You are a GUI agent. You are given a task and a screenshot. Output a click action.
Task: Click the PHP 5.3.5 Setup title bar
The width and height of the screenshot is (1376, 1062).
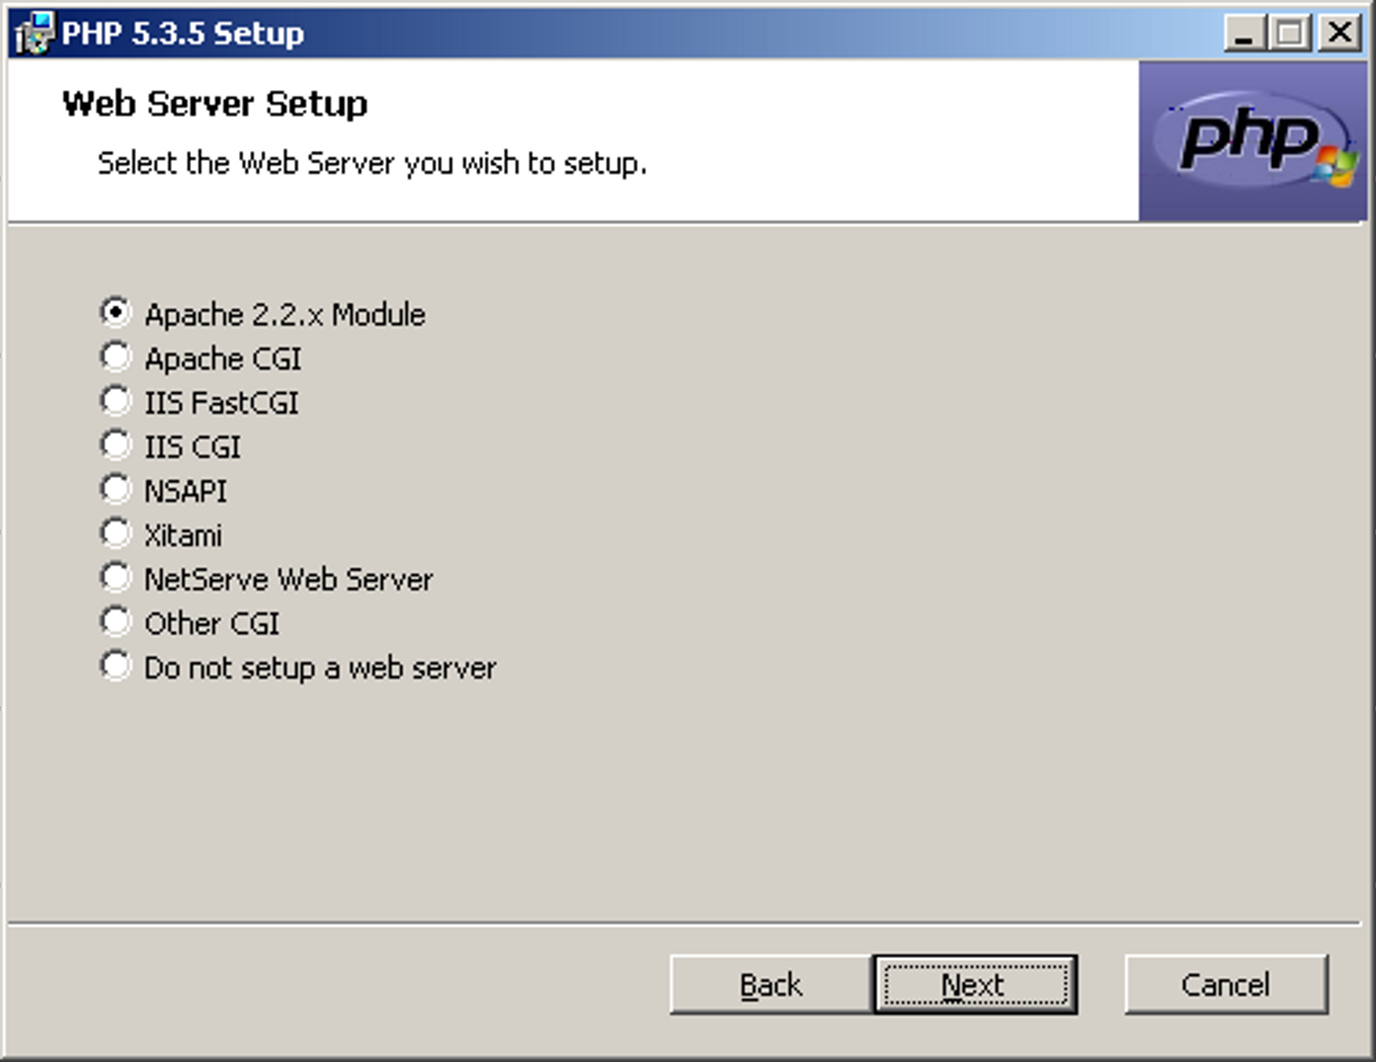click(x=643, y=33)
